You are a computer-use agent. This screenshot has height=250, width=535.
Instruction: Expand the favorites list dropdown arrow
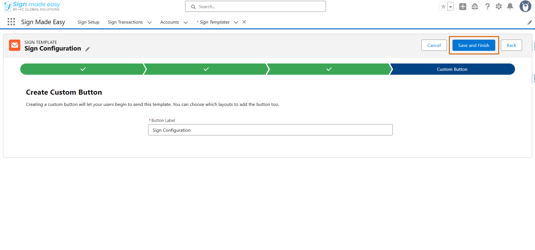(x=450, y=6)
